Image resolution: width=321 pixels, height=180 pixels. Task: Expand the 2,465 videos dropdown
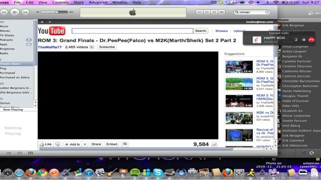coord(91,47)
